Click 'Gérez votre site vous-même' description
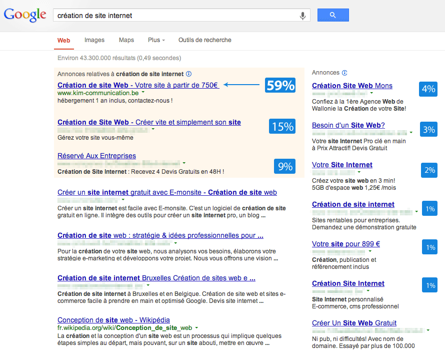 pyautogui.click(x=95, y=138)
